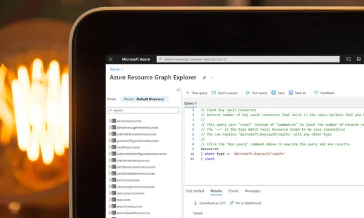This screenshot has height=218, width=364.
Task: Click the Save as disk icon
Action: coord(291,93)
